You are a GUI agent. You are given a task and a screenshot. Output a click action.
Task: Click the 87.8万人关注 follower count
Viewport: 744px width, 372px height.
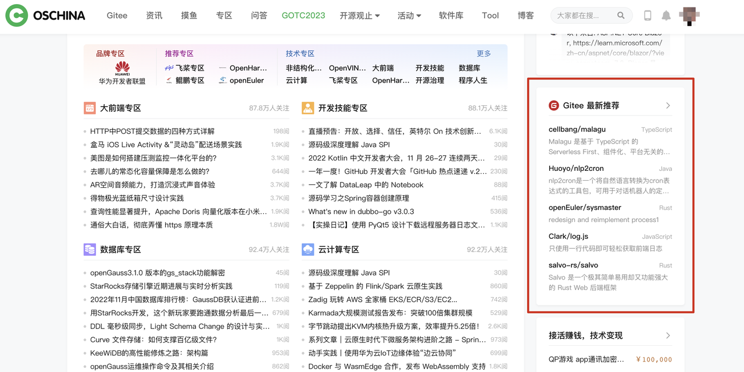pos(269,108)
